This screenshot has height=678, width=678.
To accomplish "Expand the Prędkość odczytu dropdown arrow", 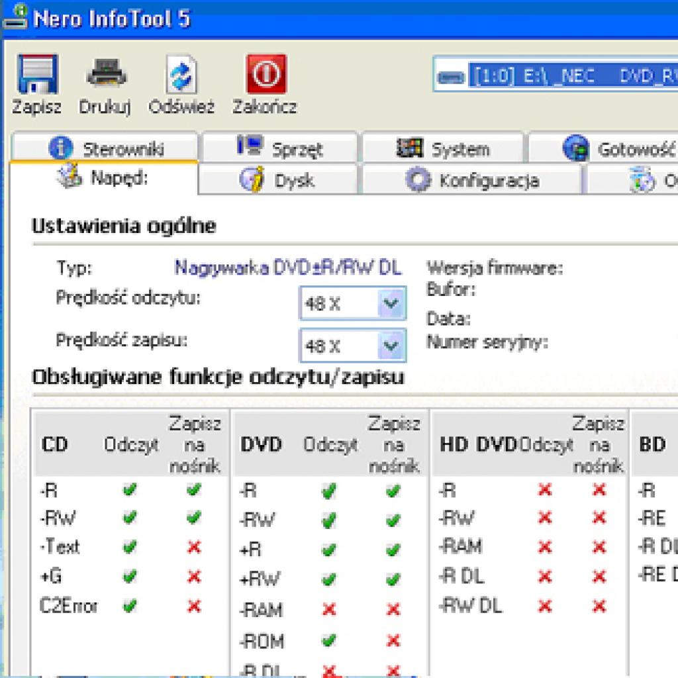I will click(x=391, y=303).
